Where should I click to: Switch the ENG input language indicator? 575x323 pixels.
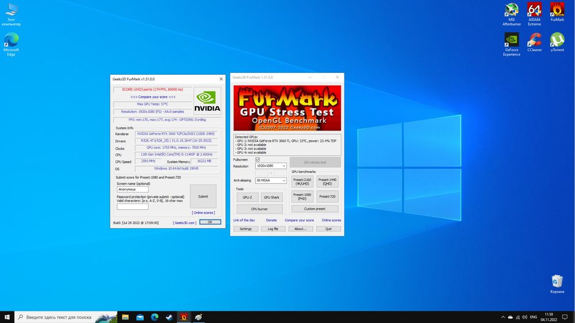(x=534, y=317)
